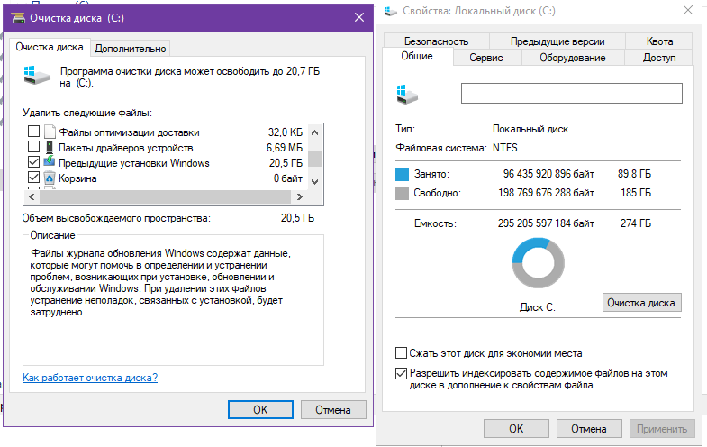Click file list scroll up arrow
This screenshot has width=707, height=447.
pyautogui.click(x=315, y=132)
